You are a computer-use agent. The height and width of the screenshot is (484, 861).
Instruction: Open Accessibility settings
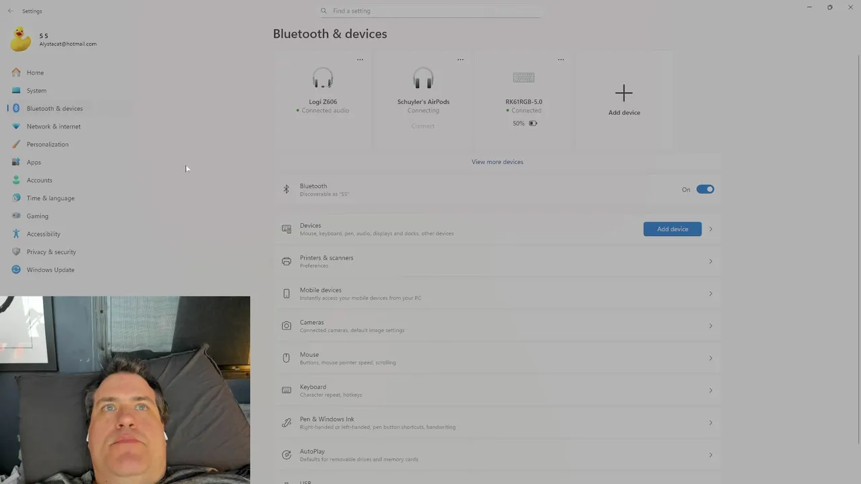43,234
